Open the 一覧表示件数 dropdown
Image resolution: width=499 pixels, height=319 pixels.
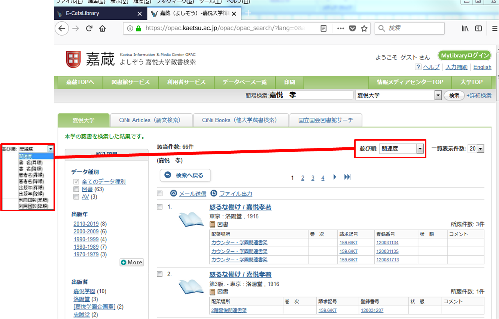476,149
